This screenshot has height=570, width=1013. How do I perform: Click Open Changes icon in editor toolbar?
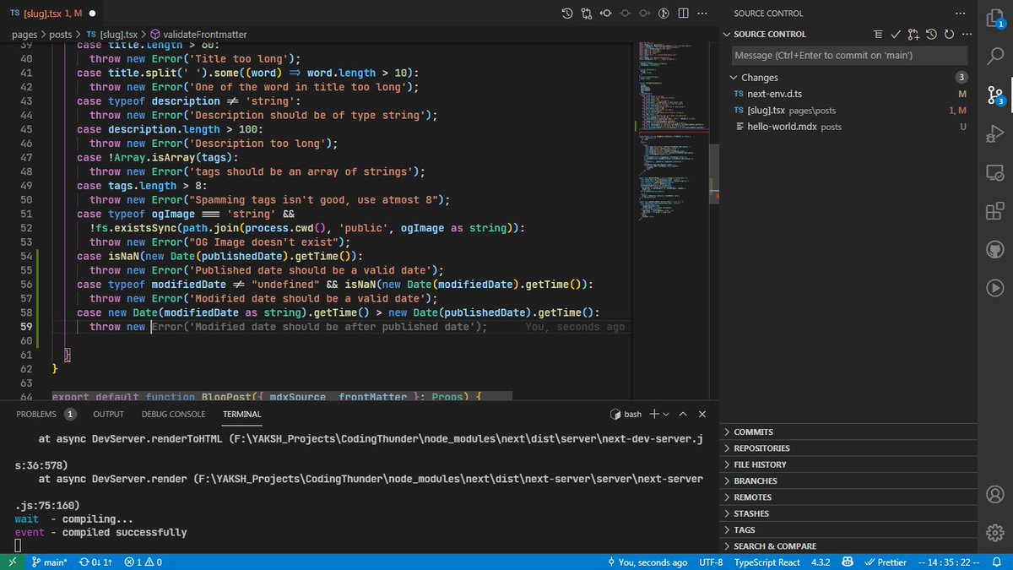pos(586,13)
